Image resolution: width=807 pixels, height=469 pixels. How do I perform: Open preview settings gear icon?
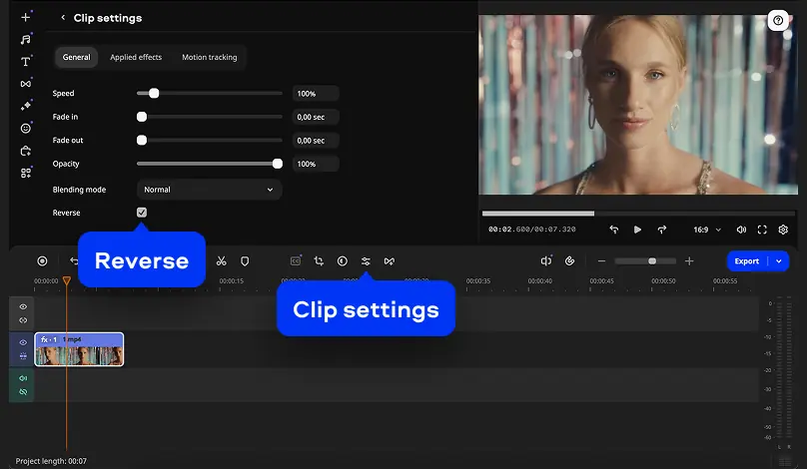783,230
